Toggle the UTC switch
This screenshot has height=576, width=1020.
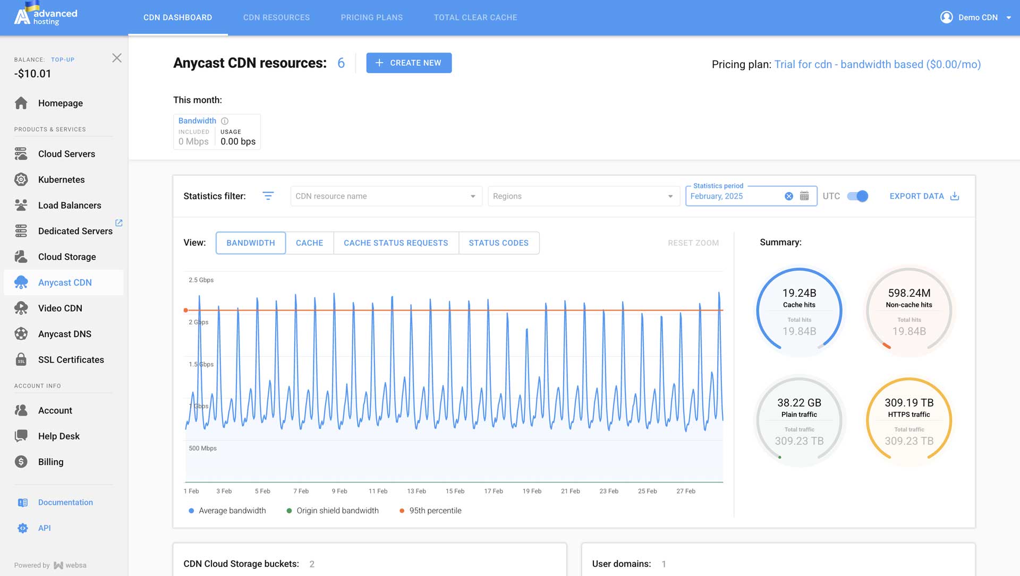[857, 196]
